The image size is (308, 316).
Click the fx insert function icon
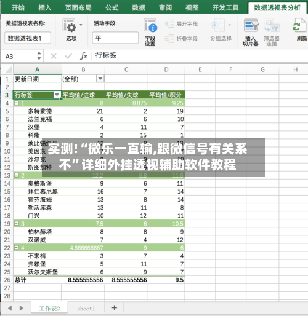tap(84, 56)
